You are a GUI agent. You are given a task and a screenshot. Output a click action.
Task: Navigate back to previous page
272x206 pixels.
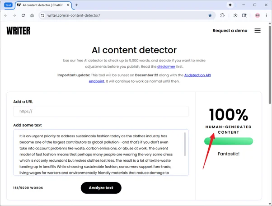tap(6, 15)
